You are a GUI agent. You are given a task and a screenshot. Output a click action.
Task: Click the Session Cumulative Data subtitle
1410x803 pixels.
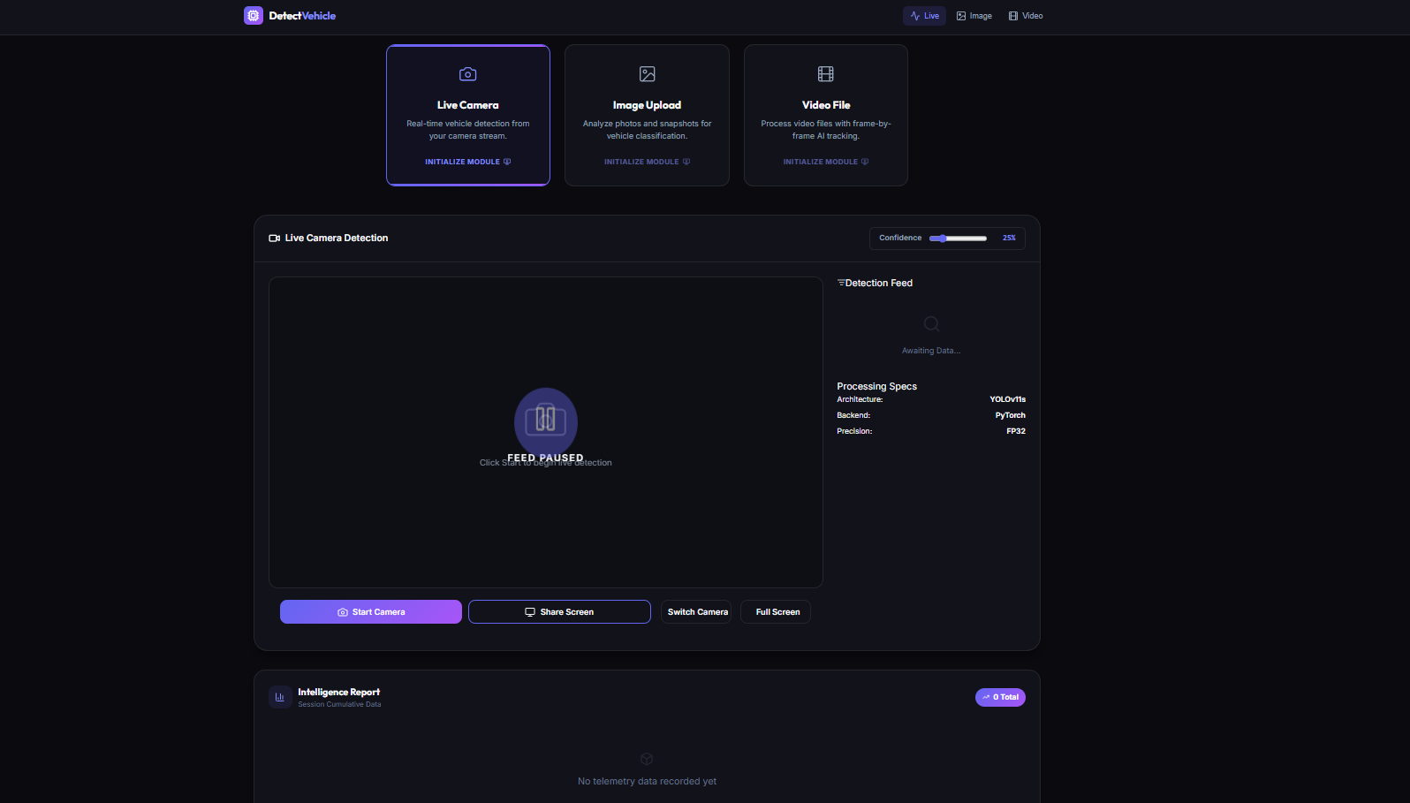click(x=339, y=705)
